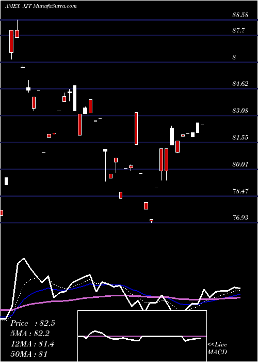258x362 pixels.
Task: Select the 88.58 price level label
Action: pos(240,15)
